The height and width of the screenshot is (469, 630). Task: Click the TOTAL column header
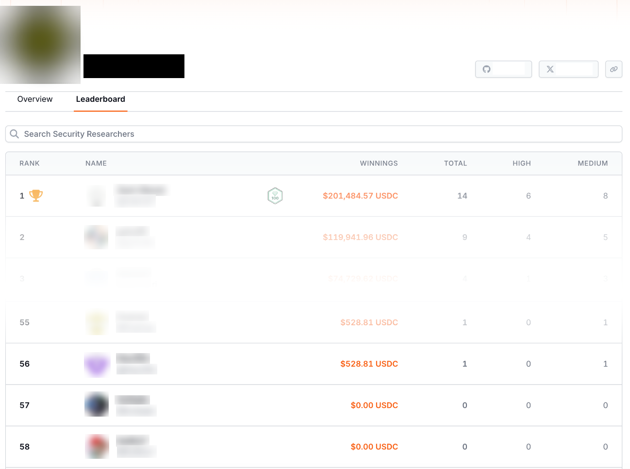(455, 163)
